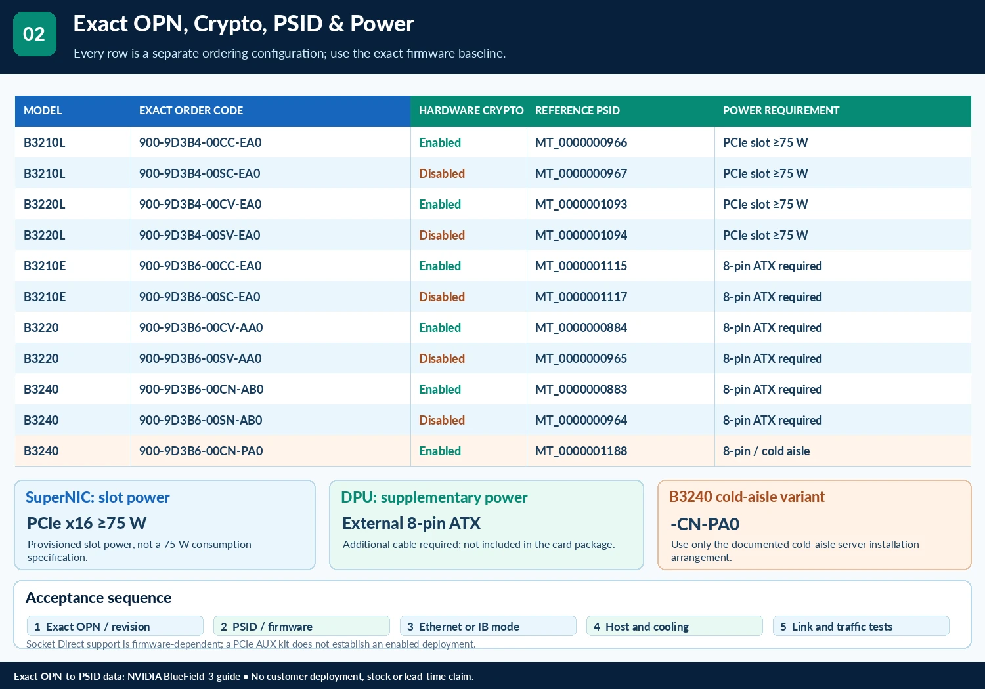Select step 2 PSID / firmware
This screenshot has height=689, width=985.
coord(301,626)
